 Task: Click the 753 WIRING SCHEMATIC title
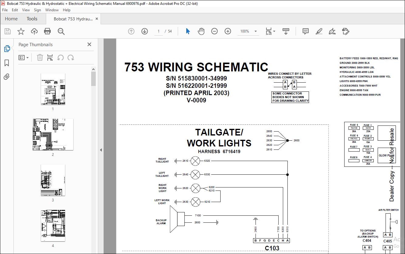click(196, 67)
